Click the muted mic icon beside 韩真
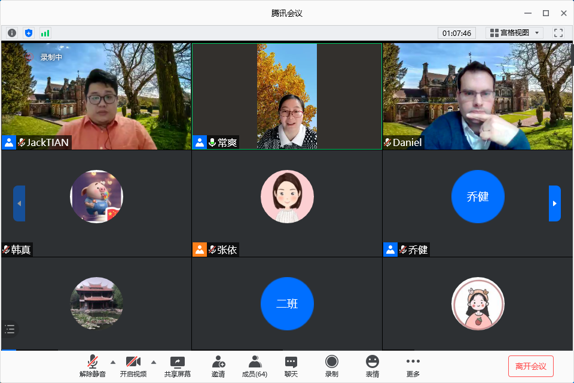Viewport: 574px width, 383px height. pyautogui.click(x=6, y=250)
